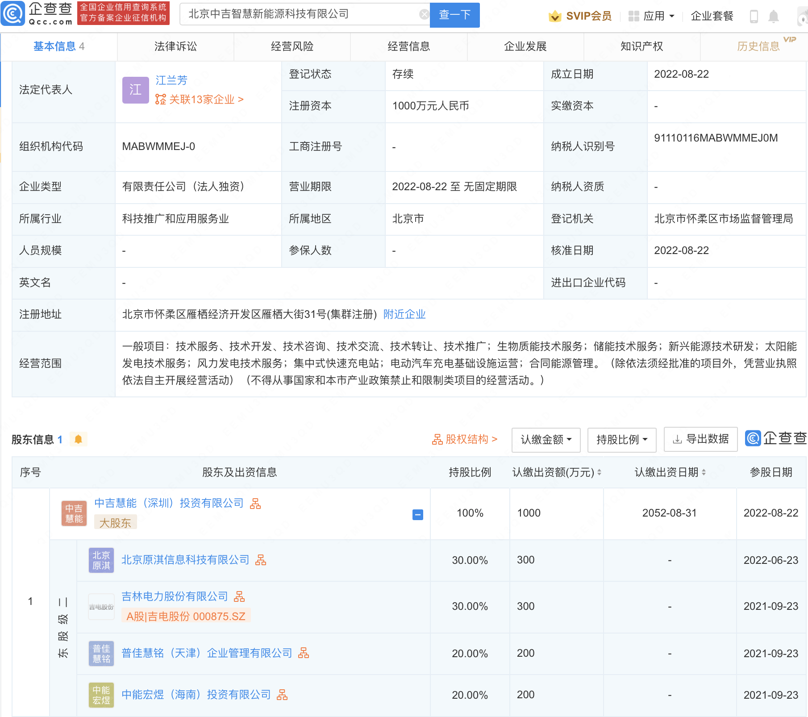
Task: Switch to the 经营信息 tab
Action: tap(408, 46)
